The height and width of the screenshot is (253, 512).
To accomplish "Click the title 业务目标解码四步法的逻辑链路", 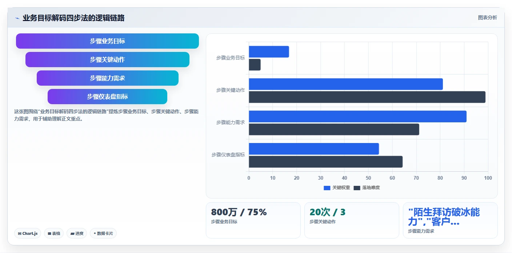I will coord(73,18).
